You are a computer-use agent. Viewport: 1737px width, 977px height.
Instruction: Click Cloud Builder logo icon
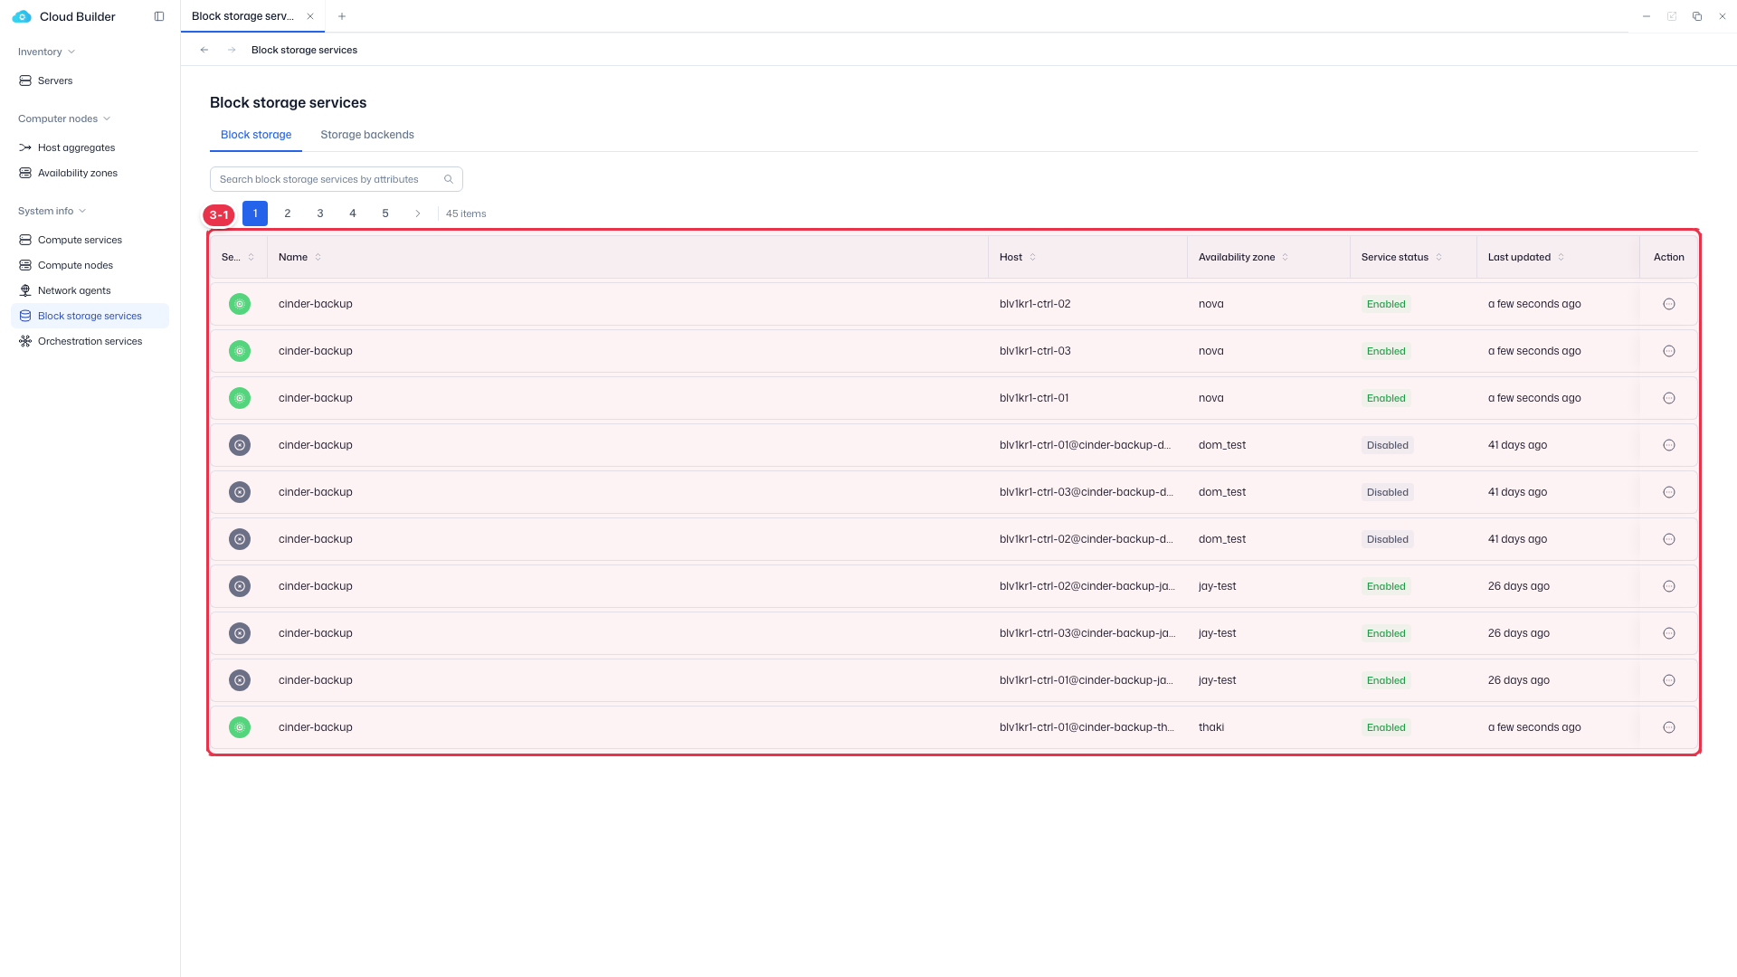[22, 16]
